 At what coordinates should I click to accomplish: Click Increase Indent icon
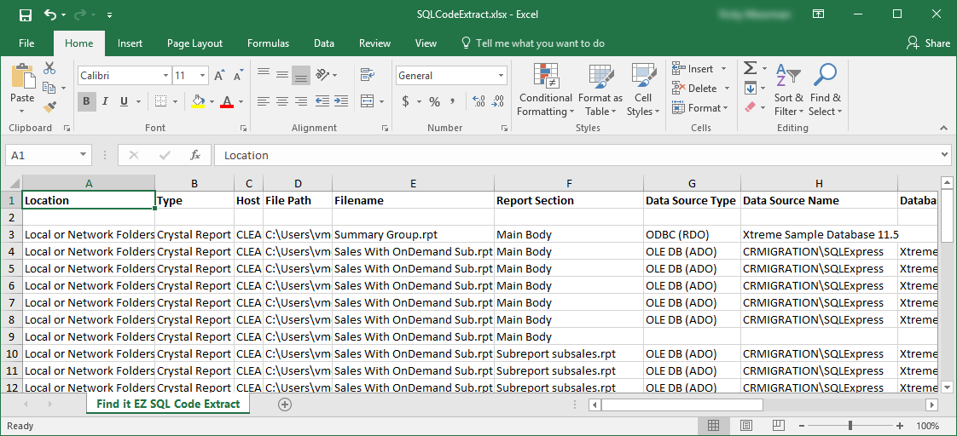coord(341,101)
